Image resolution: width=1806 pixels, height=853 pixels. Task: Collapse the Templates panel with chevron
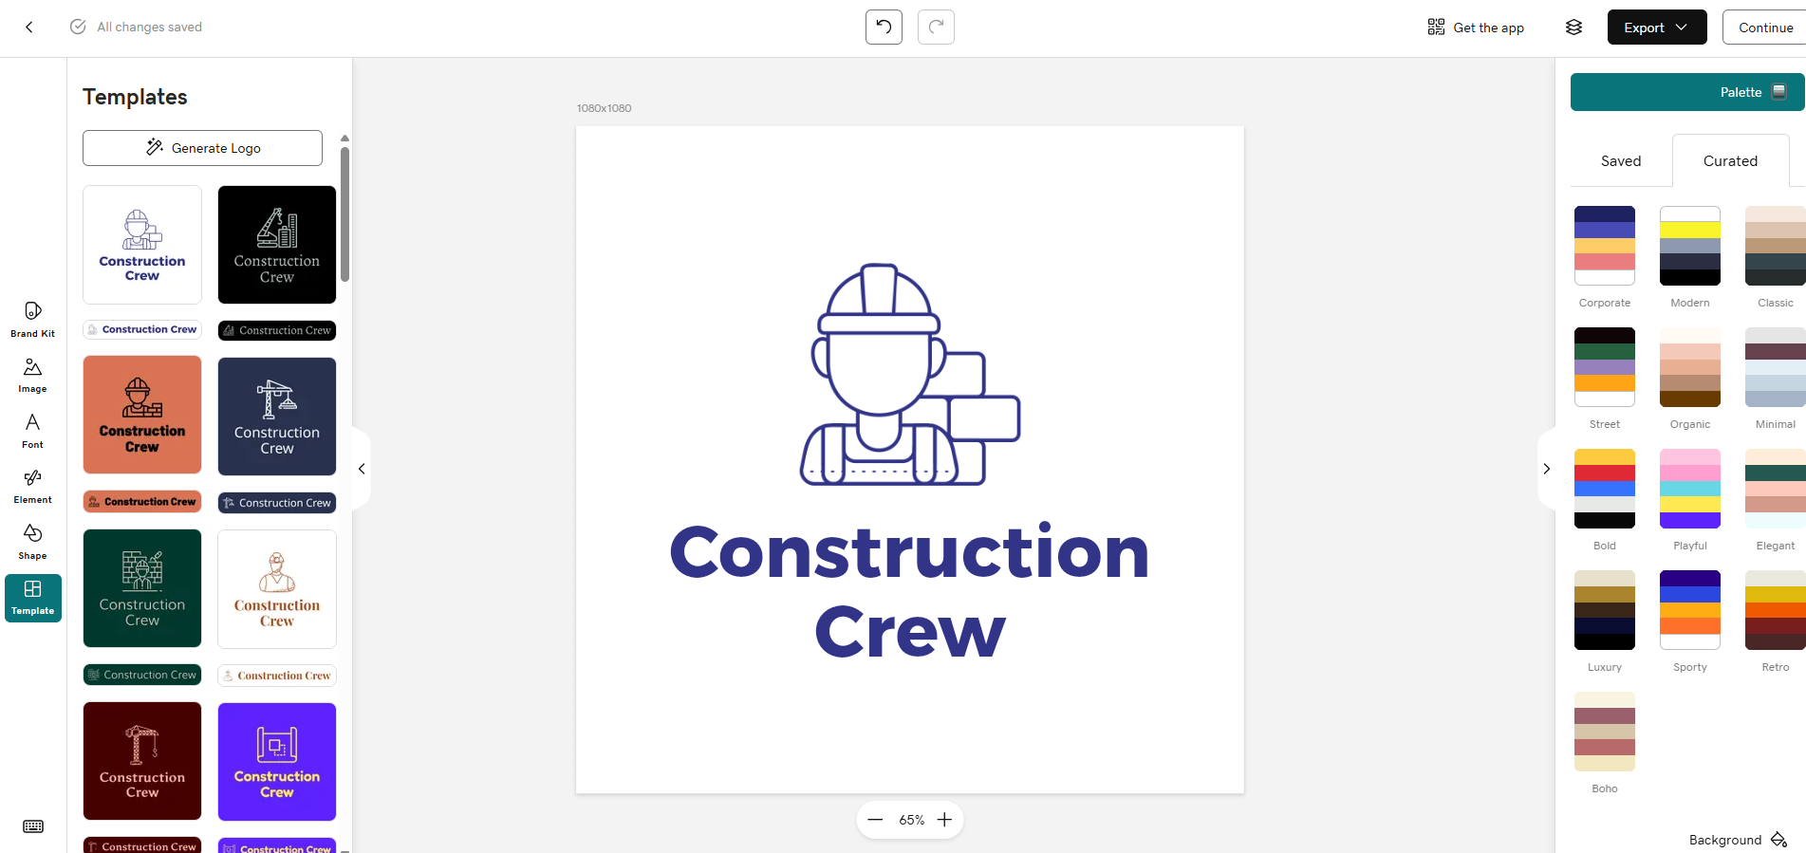point(362,469)
